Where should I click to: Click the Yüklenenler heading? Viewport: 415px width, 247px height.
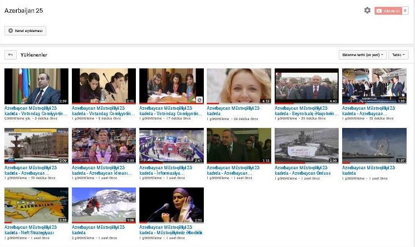tap(34, 55)
